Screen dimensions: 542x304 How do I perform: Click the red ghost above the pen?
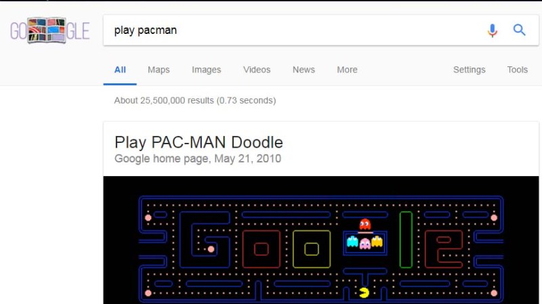click(364, 224)
